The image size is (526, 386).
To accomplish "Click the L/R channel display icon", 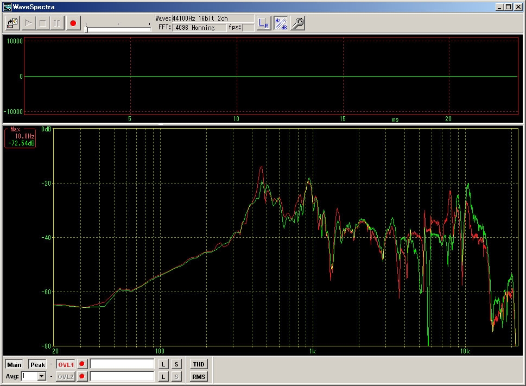I will (264, 23).
